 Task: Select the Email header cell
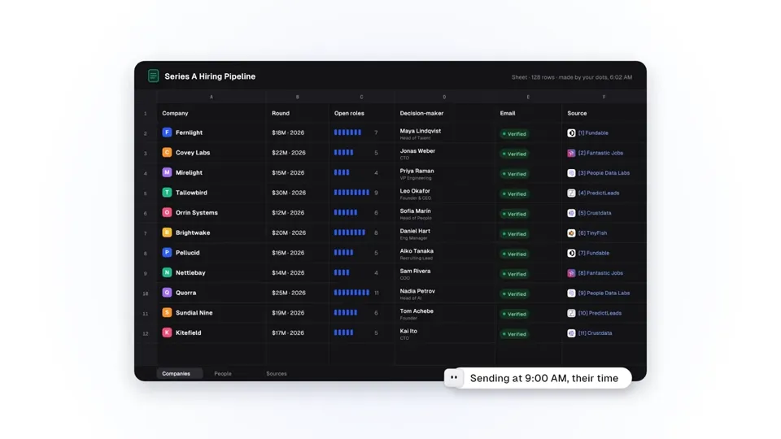click(x=529, y=113)
